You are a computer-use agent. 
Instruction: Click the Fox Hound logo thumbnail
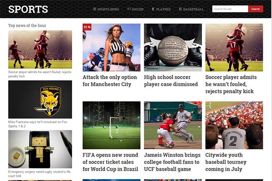pyautogui.click(x=40, y=100)
